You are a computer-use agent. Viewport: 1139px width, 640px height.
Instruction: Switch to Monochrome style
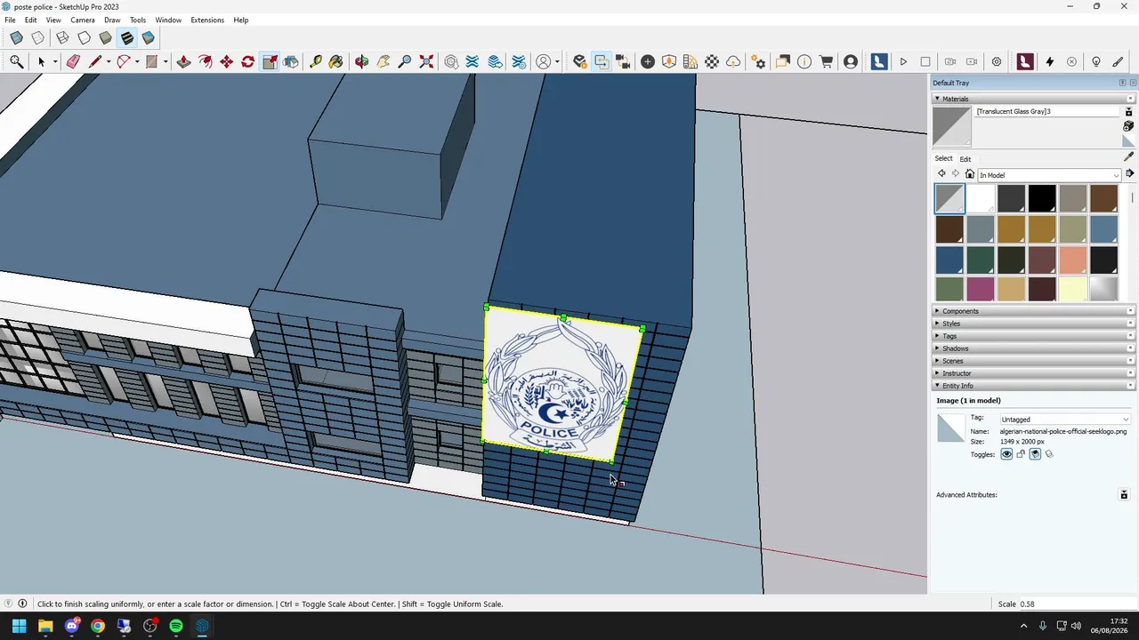coord(148,38)
